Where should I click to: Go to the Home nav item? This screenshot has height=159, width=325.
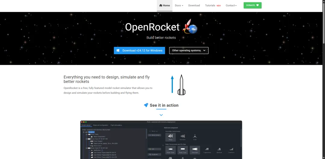coord(165,5)
